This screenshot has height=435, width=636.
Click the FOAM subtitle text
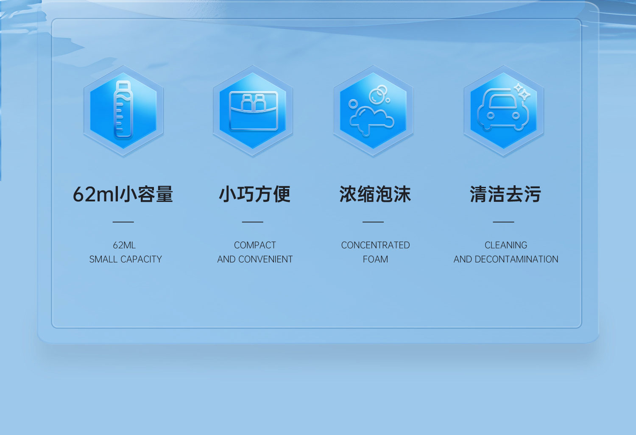coord(375,259)
